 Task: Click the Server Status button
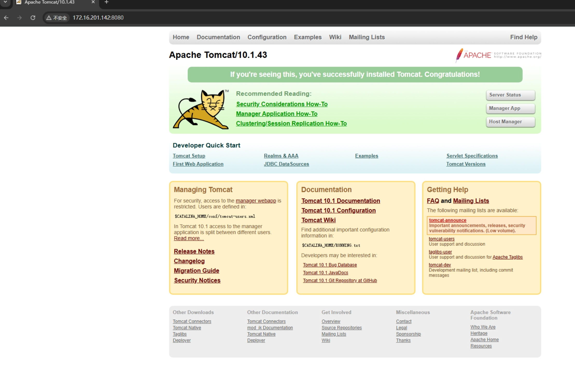coord(510,95)
